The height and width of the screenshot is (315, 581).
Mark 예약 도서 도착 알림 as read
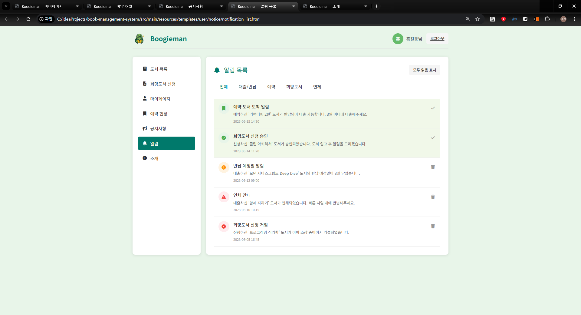coord(433,108)
